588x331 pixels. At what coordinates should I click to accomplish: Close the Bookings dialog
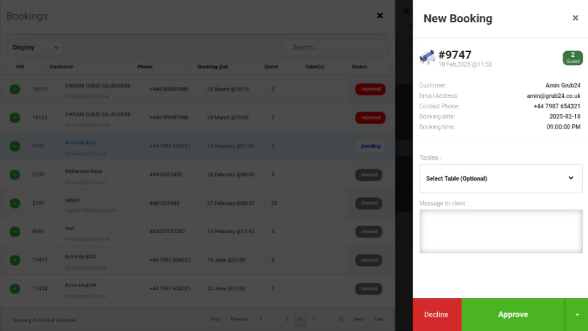pyautogui.click(x=380, y=16)
